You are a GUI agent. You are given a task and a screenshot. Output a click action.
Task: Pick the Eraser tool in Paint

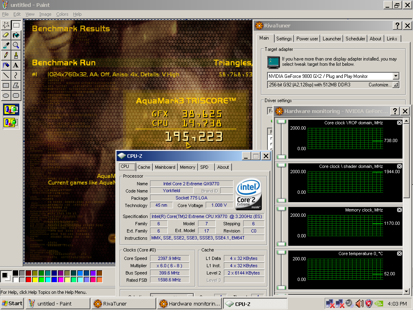coord(6,35)
